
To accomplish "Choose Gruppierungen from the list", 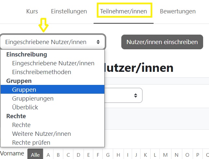I will (x=33, y=98).
